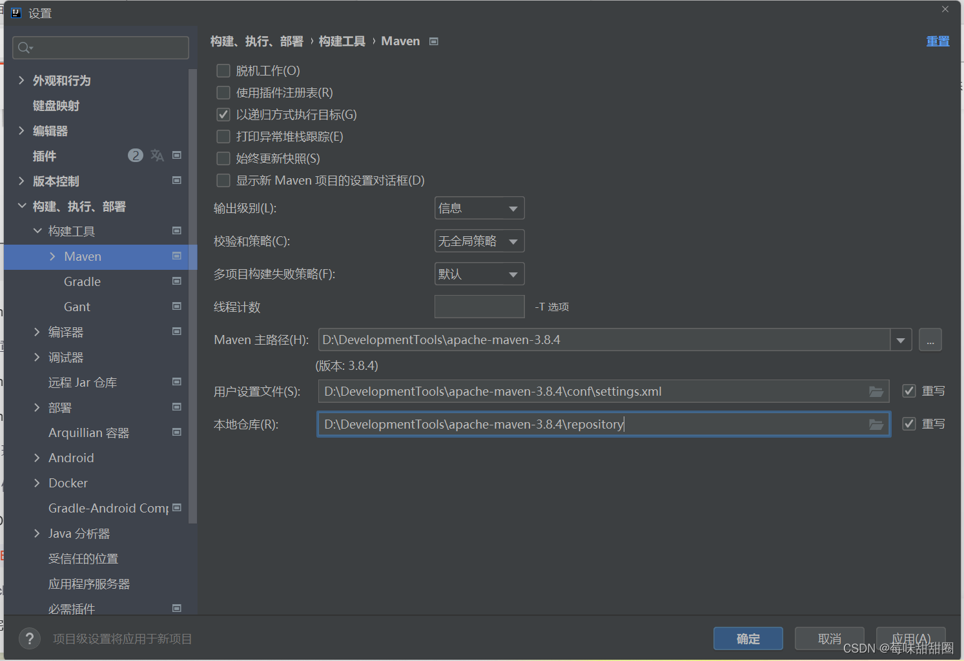Click the search magnifier in settings search box
Screen dimensions: 964x661
[24, 47]
